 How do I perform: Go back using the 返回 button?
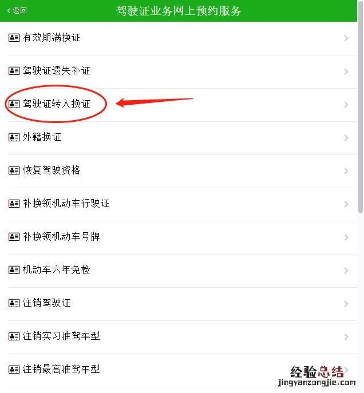pos(17,10)
